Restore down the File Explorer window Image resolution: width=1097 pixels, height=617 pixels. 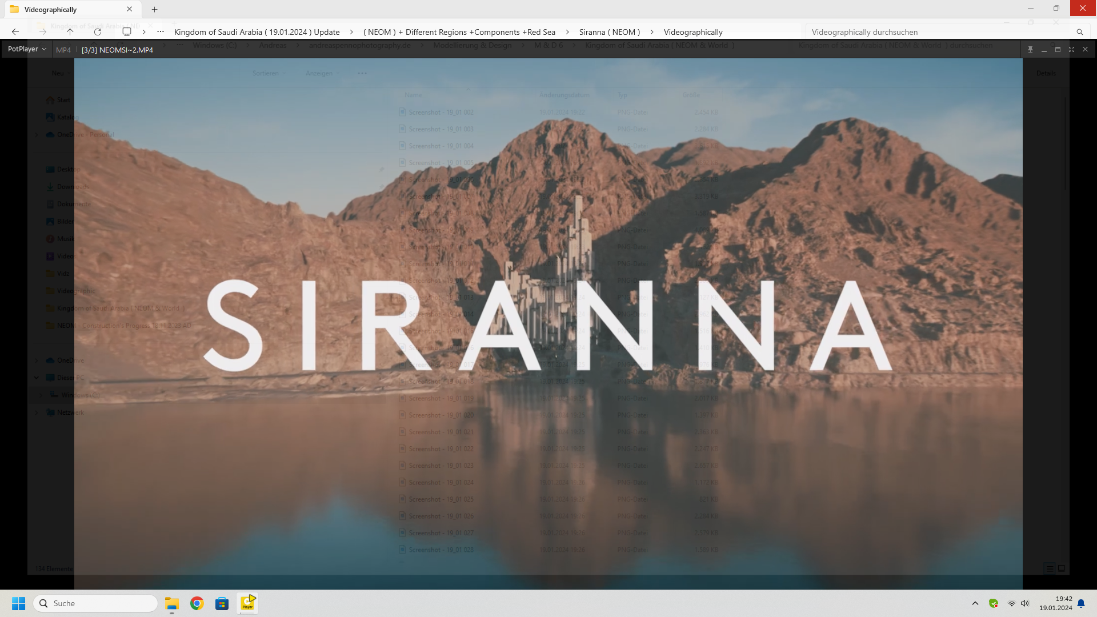[x=1056, y=9]
